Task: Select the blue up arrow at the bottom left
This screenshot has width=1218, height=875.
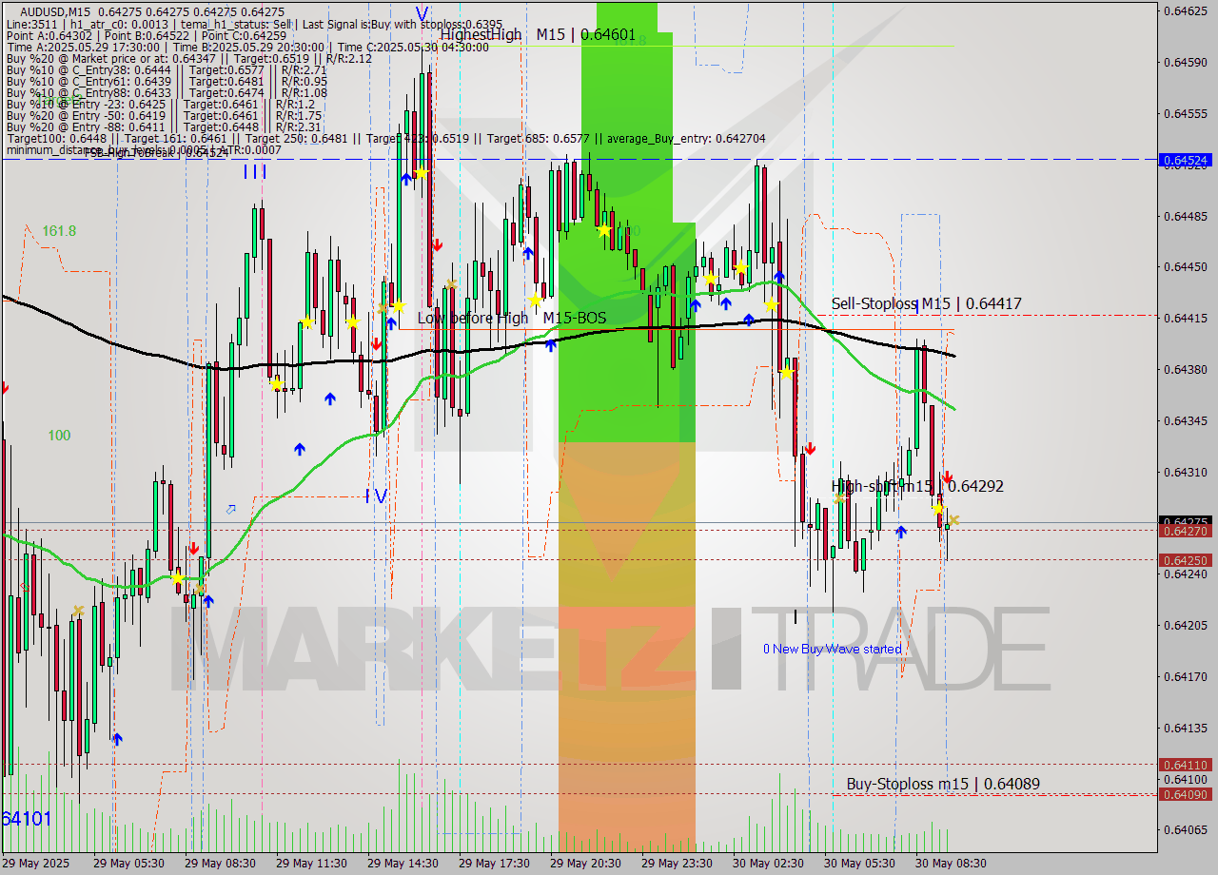Action: click(x=118, y=737)
